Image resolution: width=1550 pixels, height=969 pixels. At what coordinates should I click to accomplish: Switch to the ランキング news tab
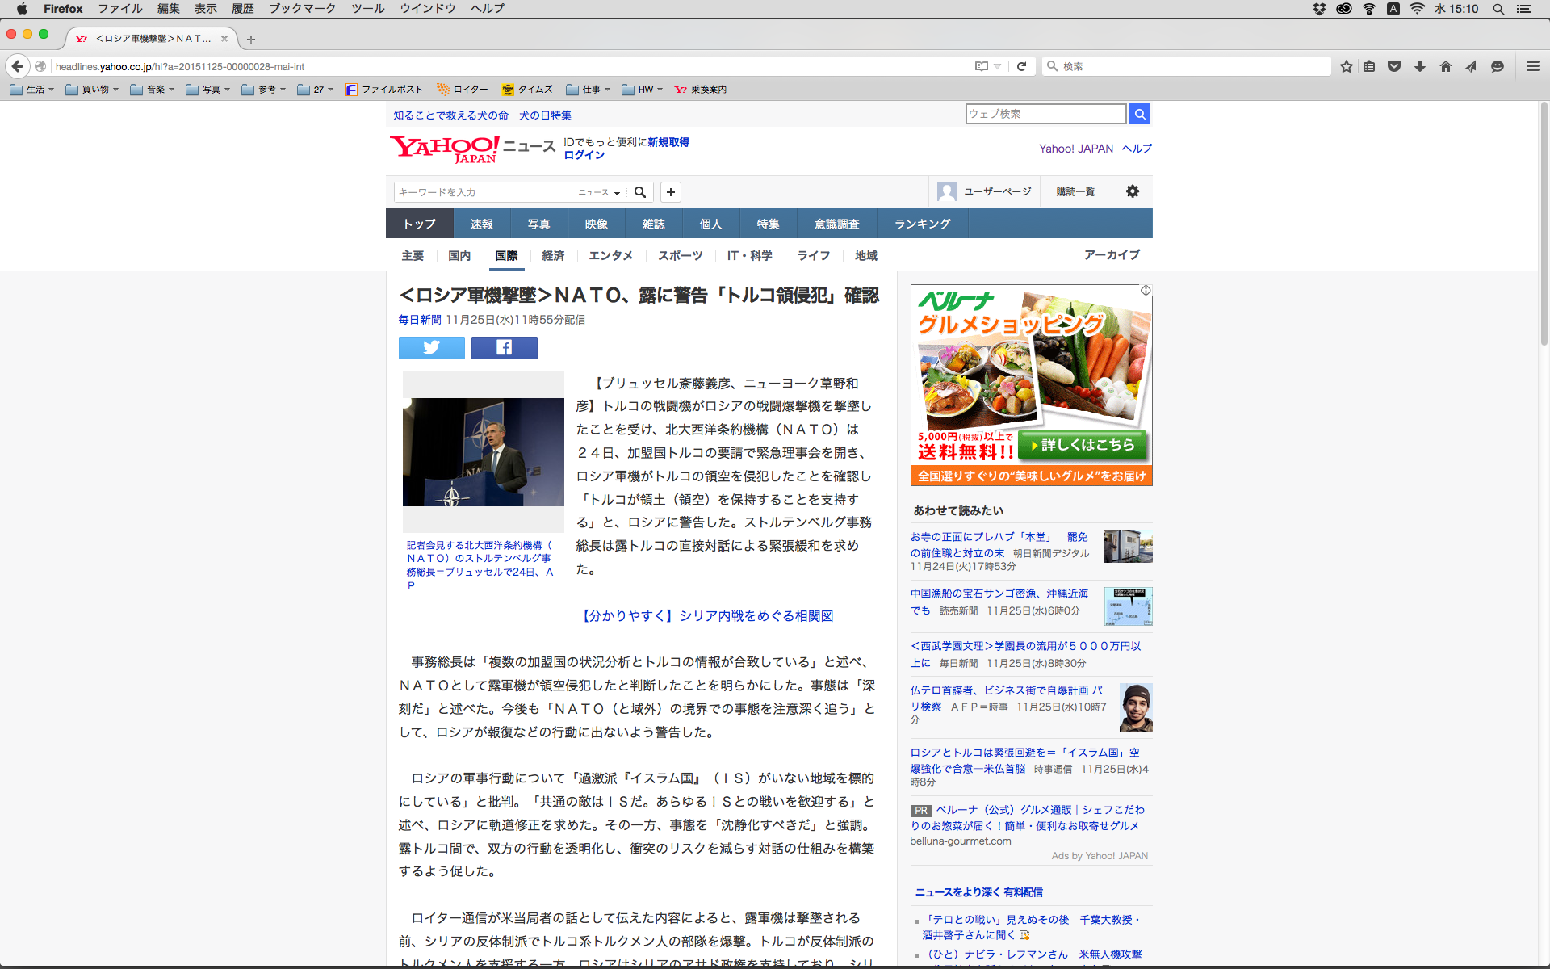point(922,224)
